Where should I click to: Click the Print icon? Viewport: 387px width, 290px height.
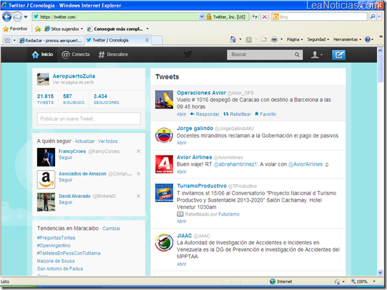point(274,40)
